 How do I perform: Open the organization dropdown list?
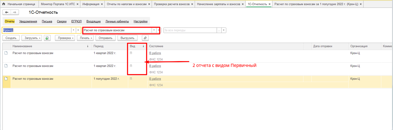click(x=74, y=30)
